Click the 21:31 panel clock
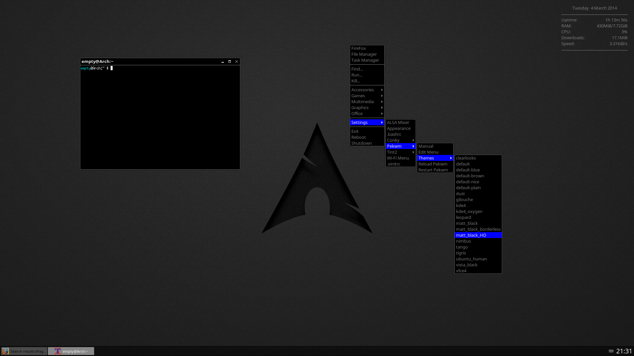 (x=624, y=351)
